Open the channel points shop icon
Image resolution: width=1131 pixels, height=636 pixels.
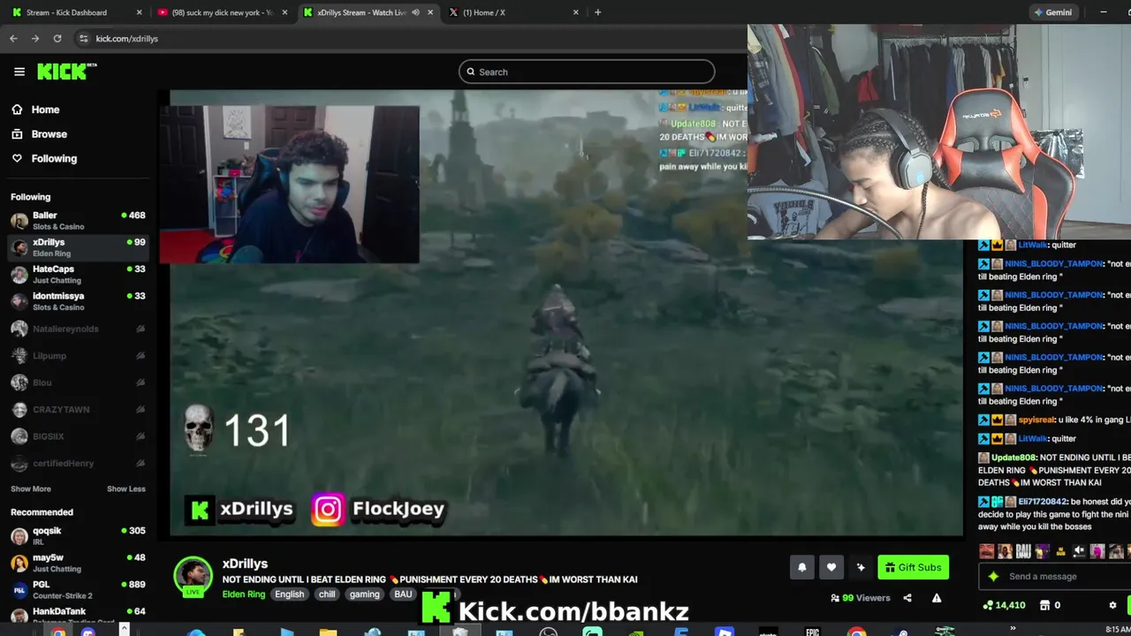pyautogui.click(x=1044, y=605)
